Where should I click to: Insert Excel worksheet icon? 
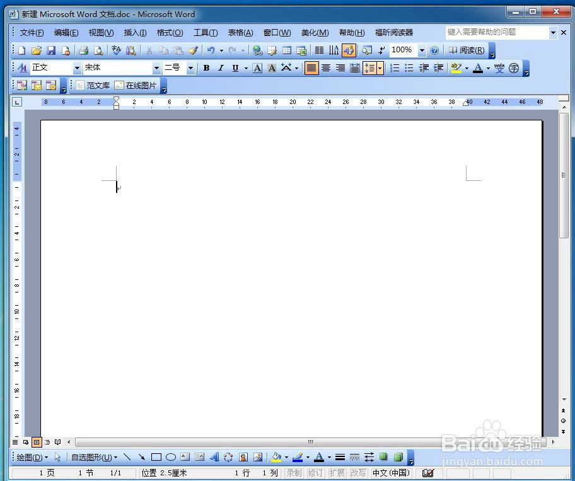(x=301, y=50)
